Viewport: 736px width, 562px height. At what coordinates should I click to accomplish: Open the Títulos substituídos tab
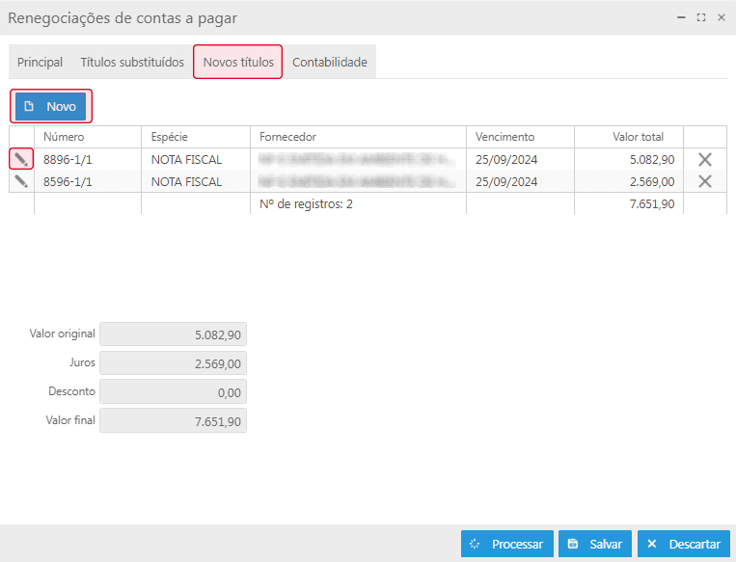point(132,62)
